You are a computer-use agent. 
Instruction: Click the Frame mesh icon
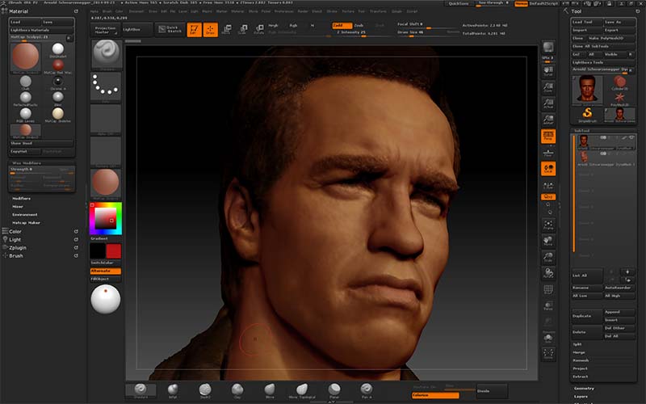[548, 225]
